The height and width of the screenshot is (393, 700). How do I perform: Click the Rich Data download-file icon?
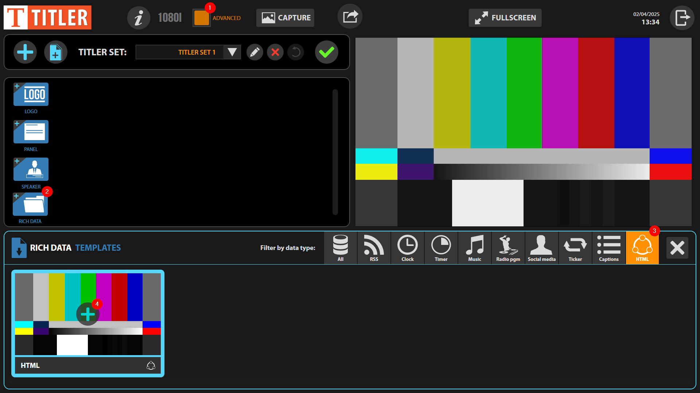coord(19,248)
